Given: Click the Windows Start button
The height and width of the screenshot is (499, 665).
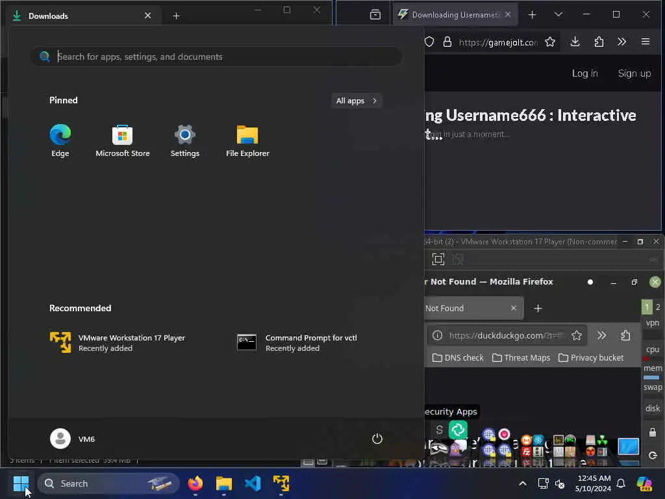Looking at the screenshot, I should [x=21, y=483].
